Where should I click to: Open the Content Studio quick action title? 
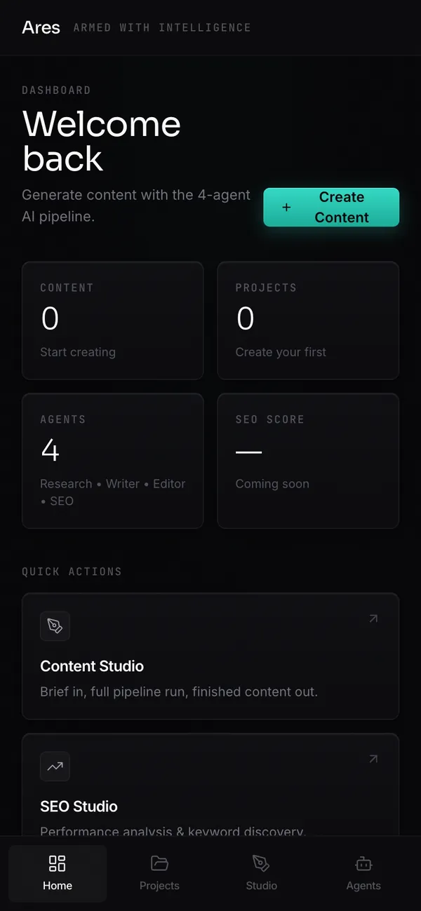pos(92,666)
